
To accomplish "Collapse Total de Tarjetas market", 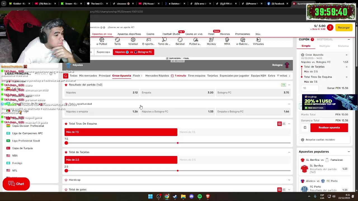I will 289,152.
